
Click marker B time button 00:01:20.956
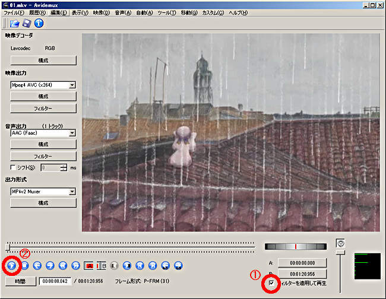coord(302,273)
